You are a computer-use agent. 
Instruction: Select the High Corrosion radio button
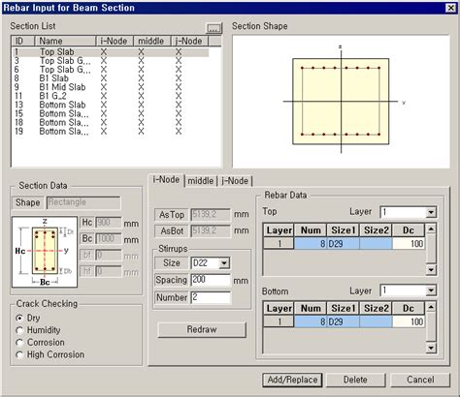[19, 354]
